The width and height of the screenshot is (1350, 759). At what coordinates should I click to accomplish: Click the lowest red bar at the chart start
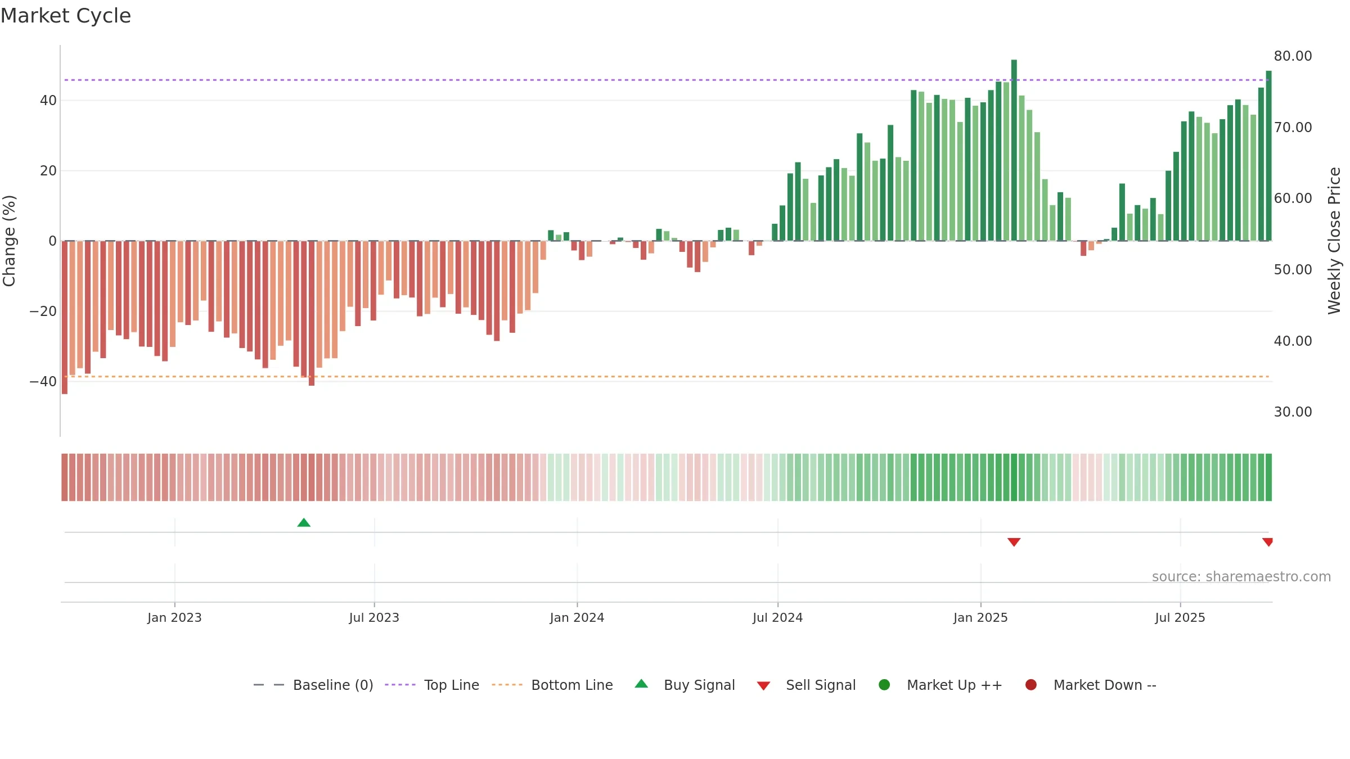tap(65, 318)
